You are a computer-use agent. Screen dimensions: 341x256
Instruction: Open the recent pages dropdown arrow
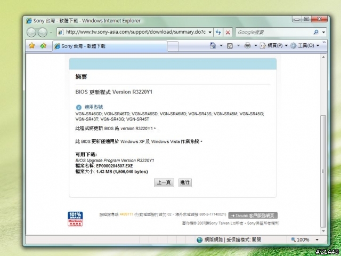[51, 33]
